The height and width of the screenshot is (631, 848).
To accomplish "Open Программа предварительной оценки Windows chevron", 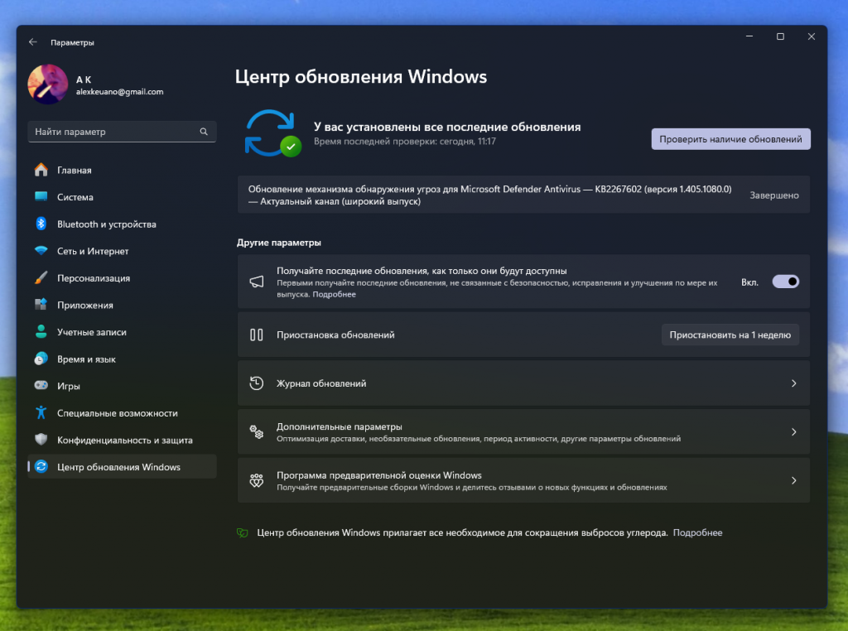I will [x=793, y=480].
